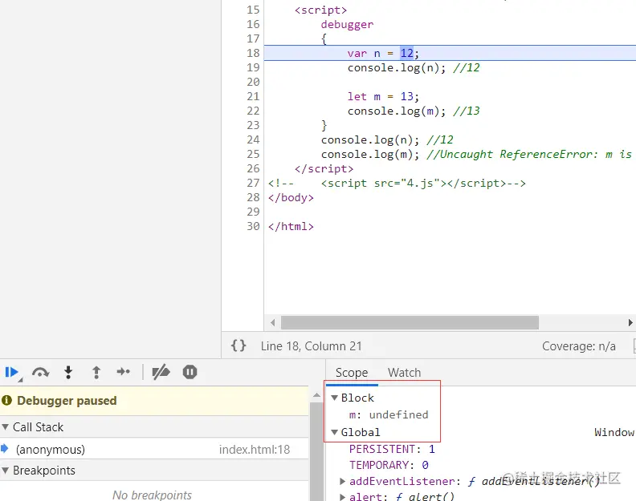Click 'console.log(m);' on line 25

370,155
